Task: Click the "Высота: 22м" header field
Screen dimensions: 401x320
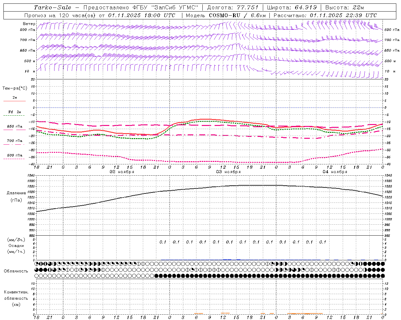Action: pos(345,7)
